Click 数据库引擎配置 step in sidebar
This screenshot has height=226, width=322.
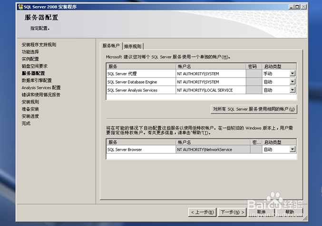(x=37, y=80)
